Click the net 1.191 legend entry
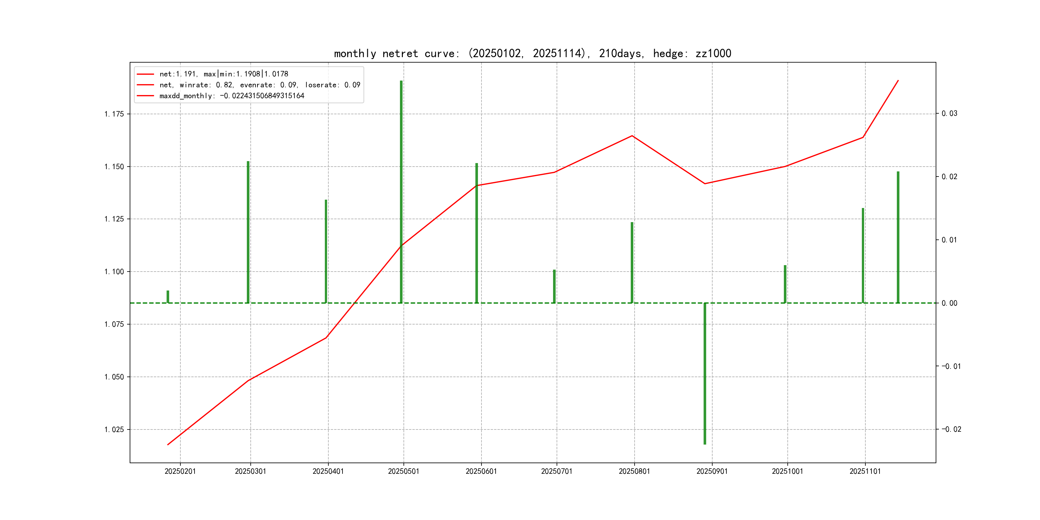Image resolution: width=1040 pixels, height=520 pixels. 224,74
